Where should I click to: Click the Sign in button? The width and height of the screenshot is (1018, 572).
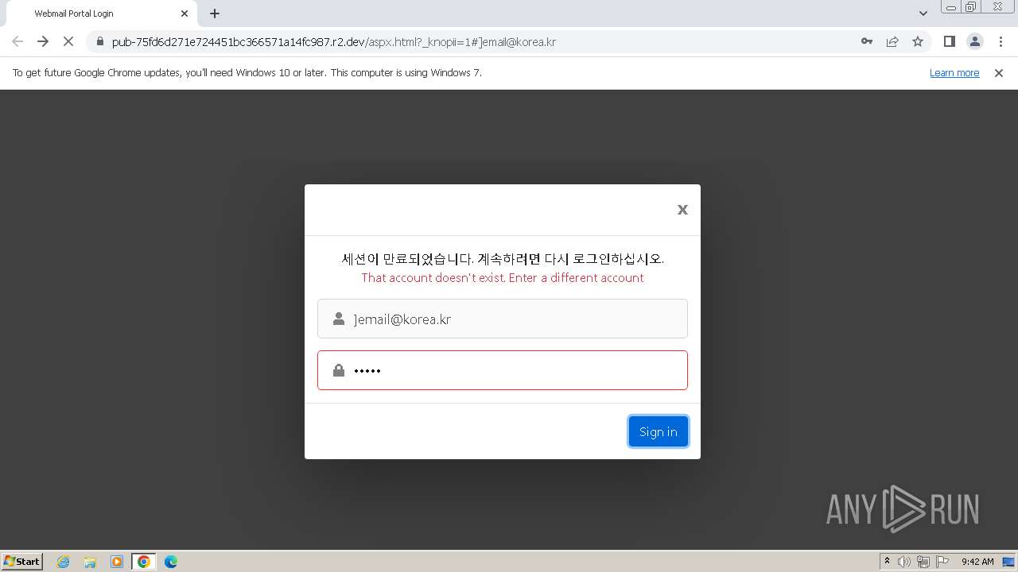(659, 431)
